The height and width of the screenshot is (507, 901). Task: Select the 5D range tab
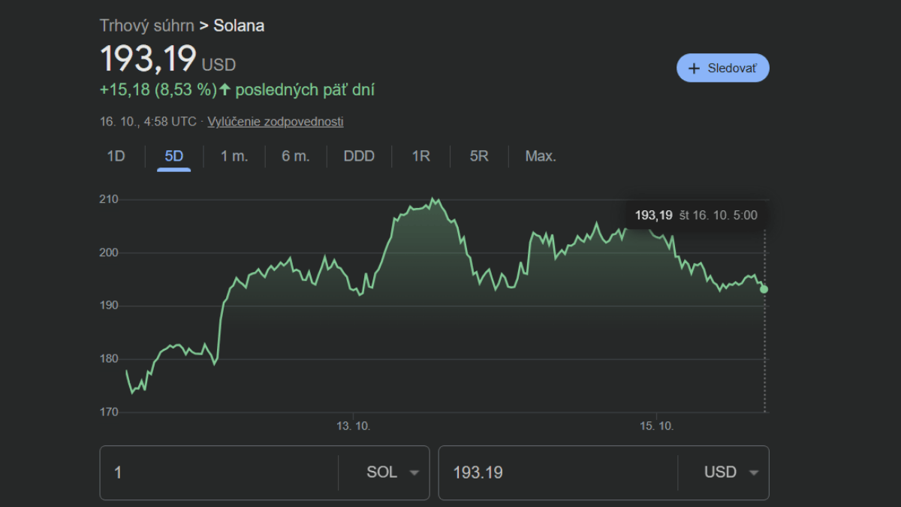(x=173, y=156)
